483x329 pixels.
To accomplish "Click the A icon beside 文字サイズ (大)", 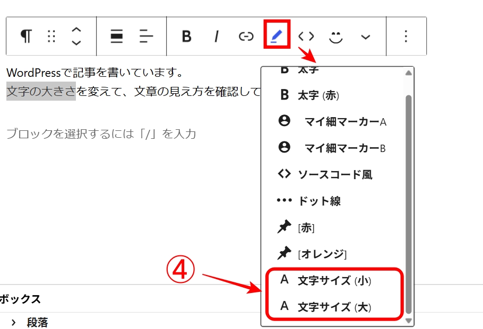I will 284,306.
